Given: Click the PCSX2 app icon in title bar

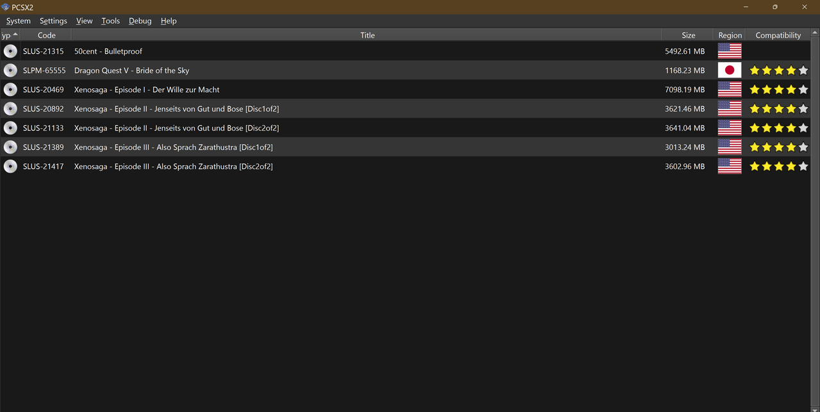Looking at the screenshot, I should 5,7.
